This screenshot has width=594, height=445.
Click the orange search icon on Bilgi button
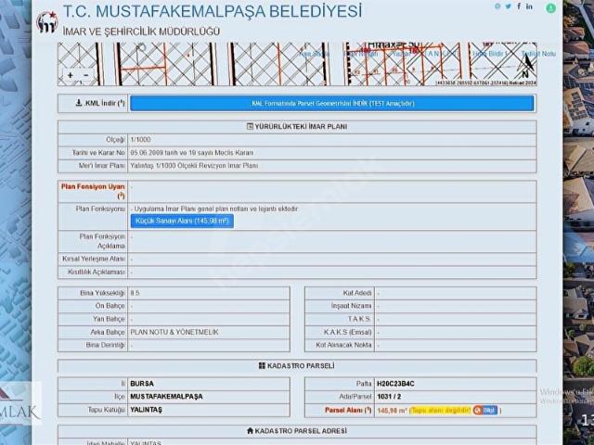point(477,410)
